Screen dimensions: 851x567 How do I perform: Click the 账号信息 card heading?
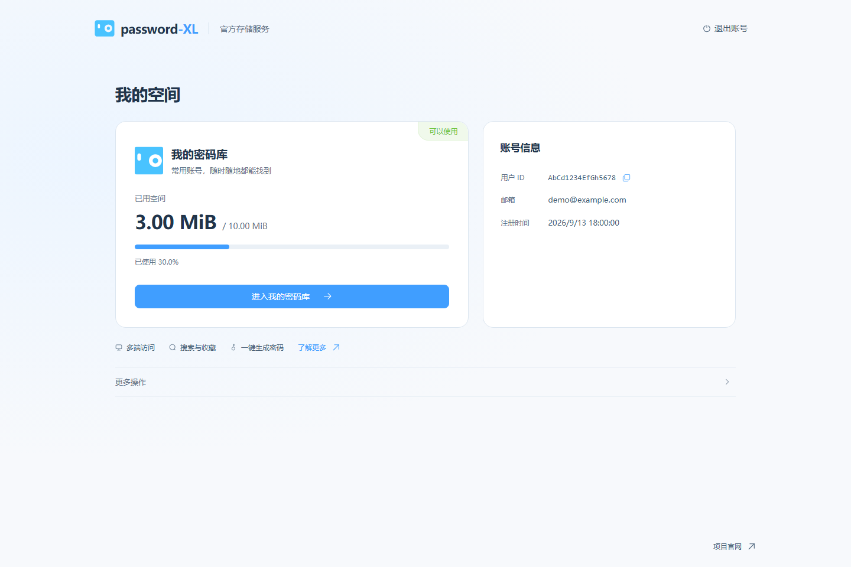click(520, 148)
